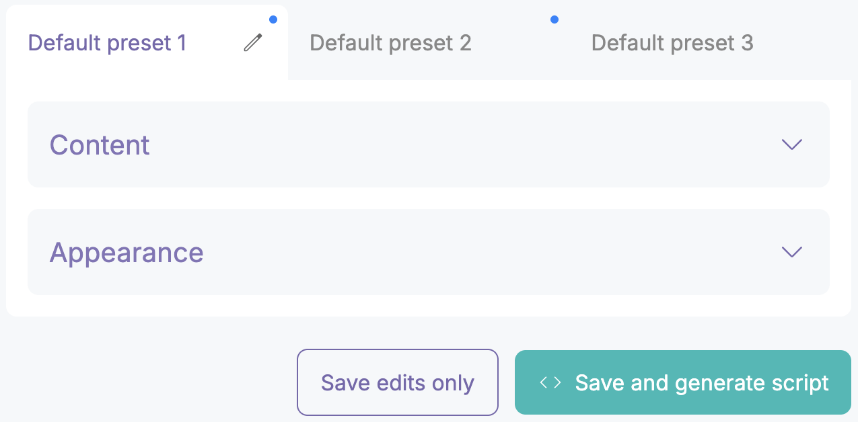
Task: Click the chevron icon on the Content row
Action: (791, 144)
